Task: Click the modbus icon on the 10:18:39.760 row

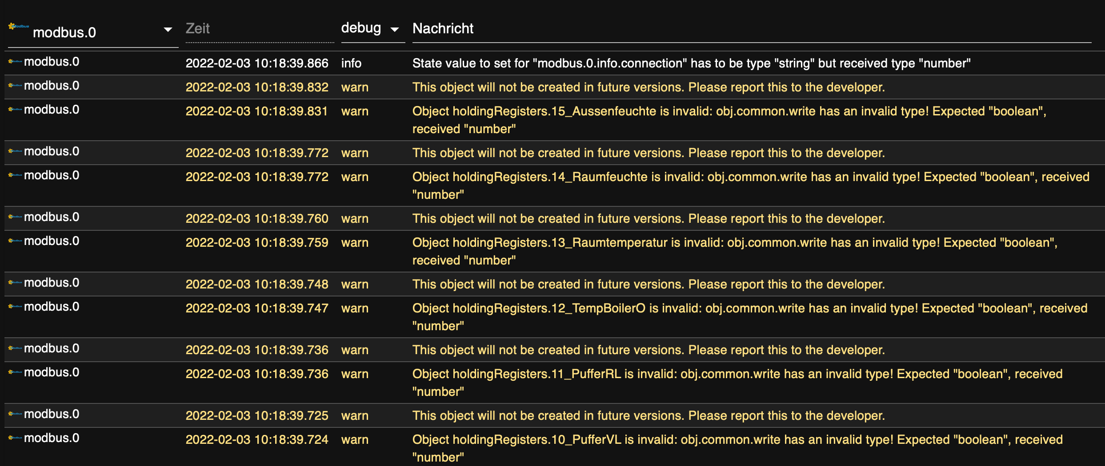Action: pyautogui.click(x=15, y=217)
